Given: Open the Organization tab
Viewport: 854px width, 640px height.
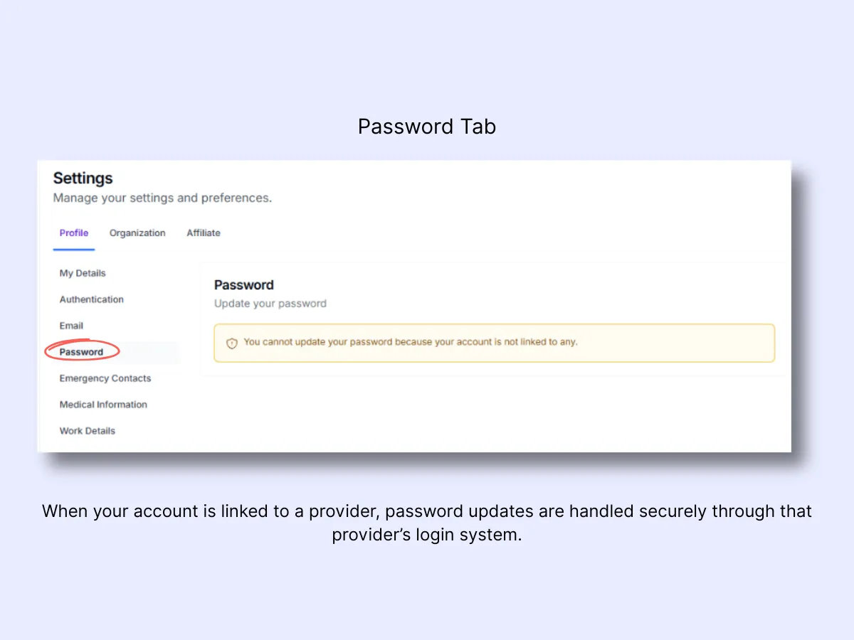Looking at the screenshot, I should 137,233.
